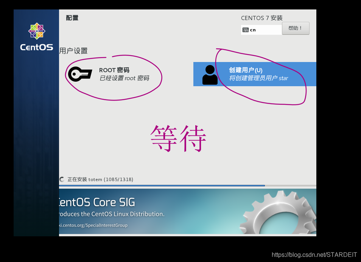Click the SpecialInterestGroup wiki URL

[x=93, y=225]
